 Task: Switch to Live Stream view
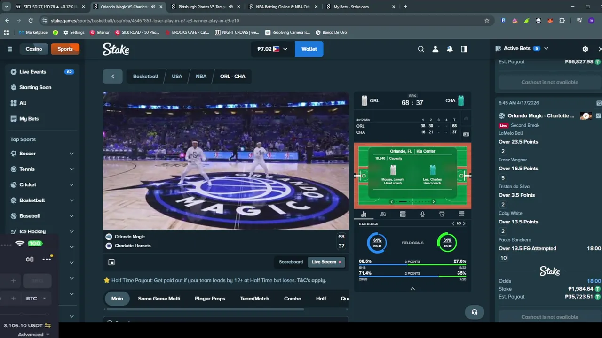[x=326, y=262]
